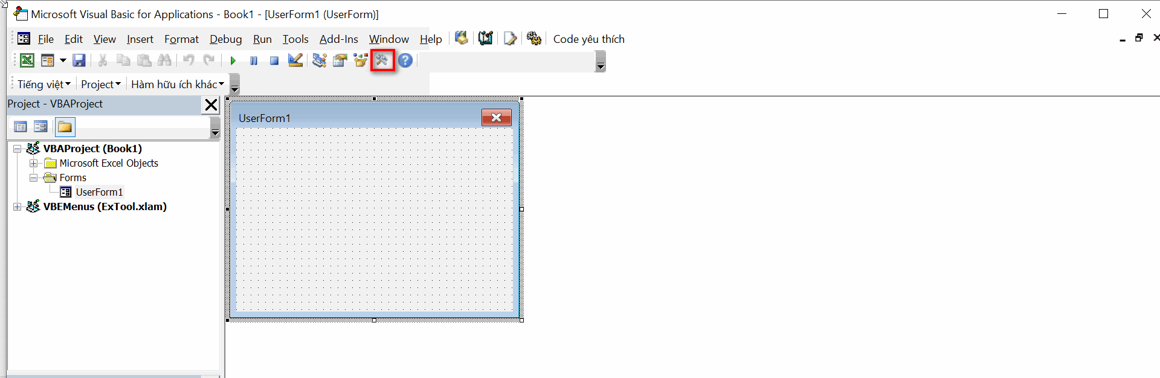
Task: Click the UserForm system icon beside File
Action: coord(24,39)
